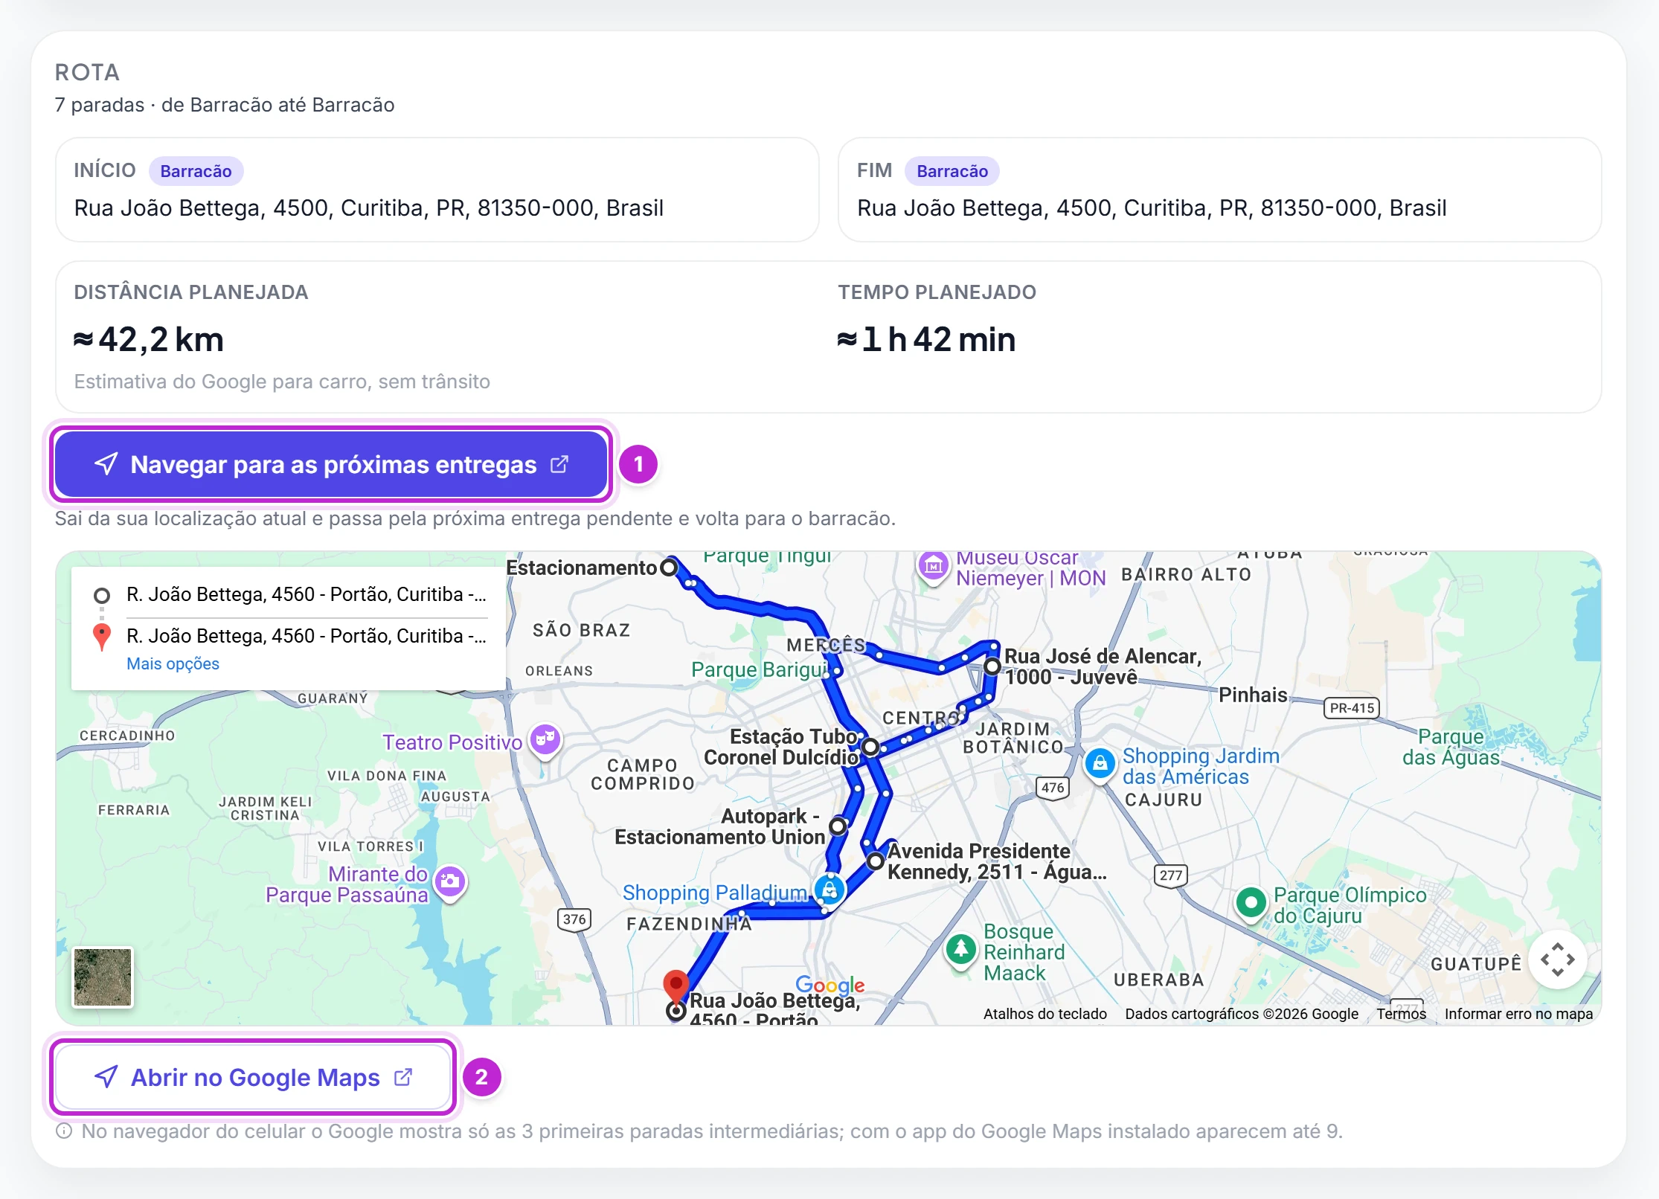Click 'Informar erro no mapa' link
Viewport: 1659px width, 1199px height.
point(1518,1014)
